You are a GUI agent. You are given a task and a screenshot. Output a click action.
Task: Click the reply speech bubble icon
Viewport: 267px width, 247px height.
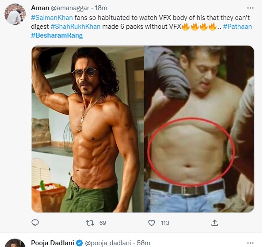36,223
